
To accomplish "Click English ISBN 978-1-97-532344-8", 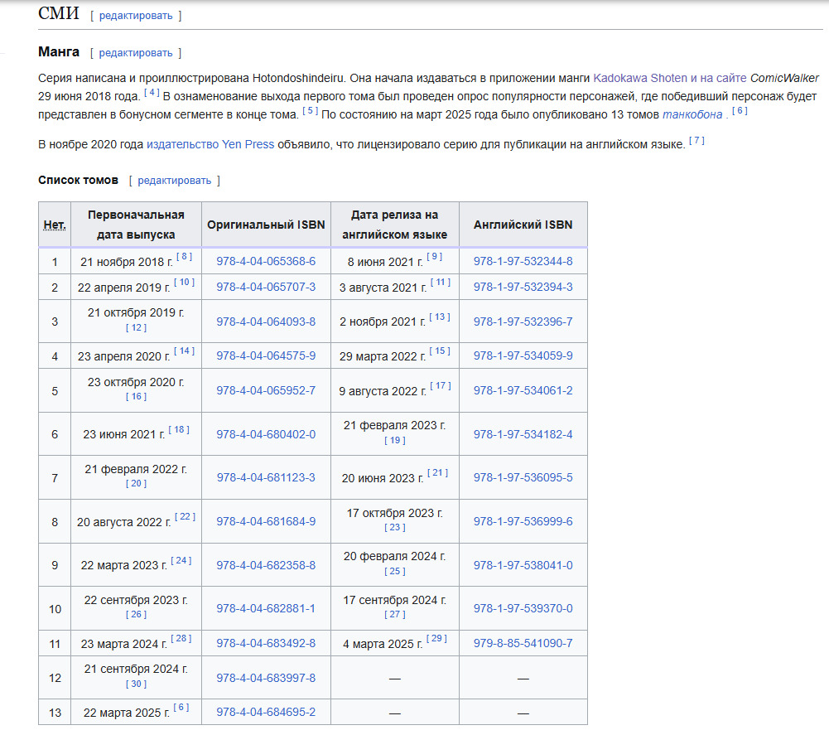I will pos(523,261).
